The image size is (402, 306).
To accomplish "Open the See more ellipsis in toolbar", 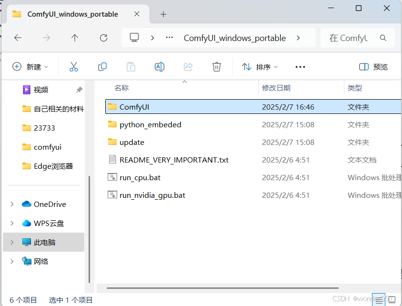I will 300,67.
